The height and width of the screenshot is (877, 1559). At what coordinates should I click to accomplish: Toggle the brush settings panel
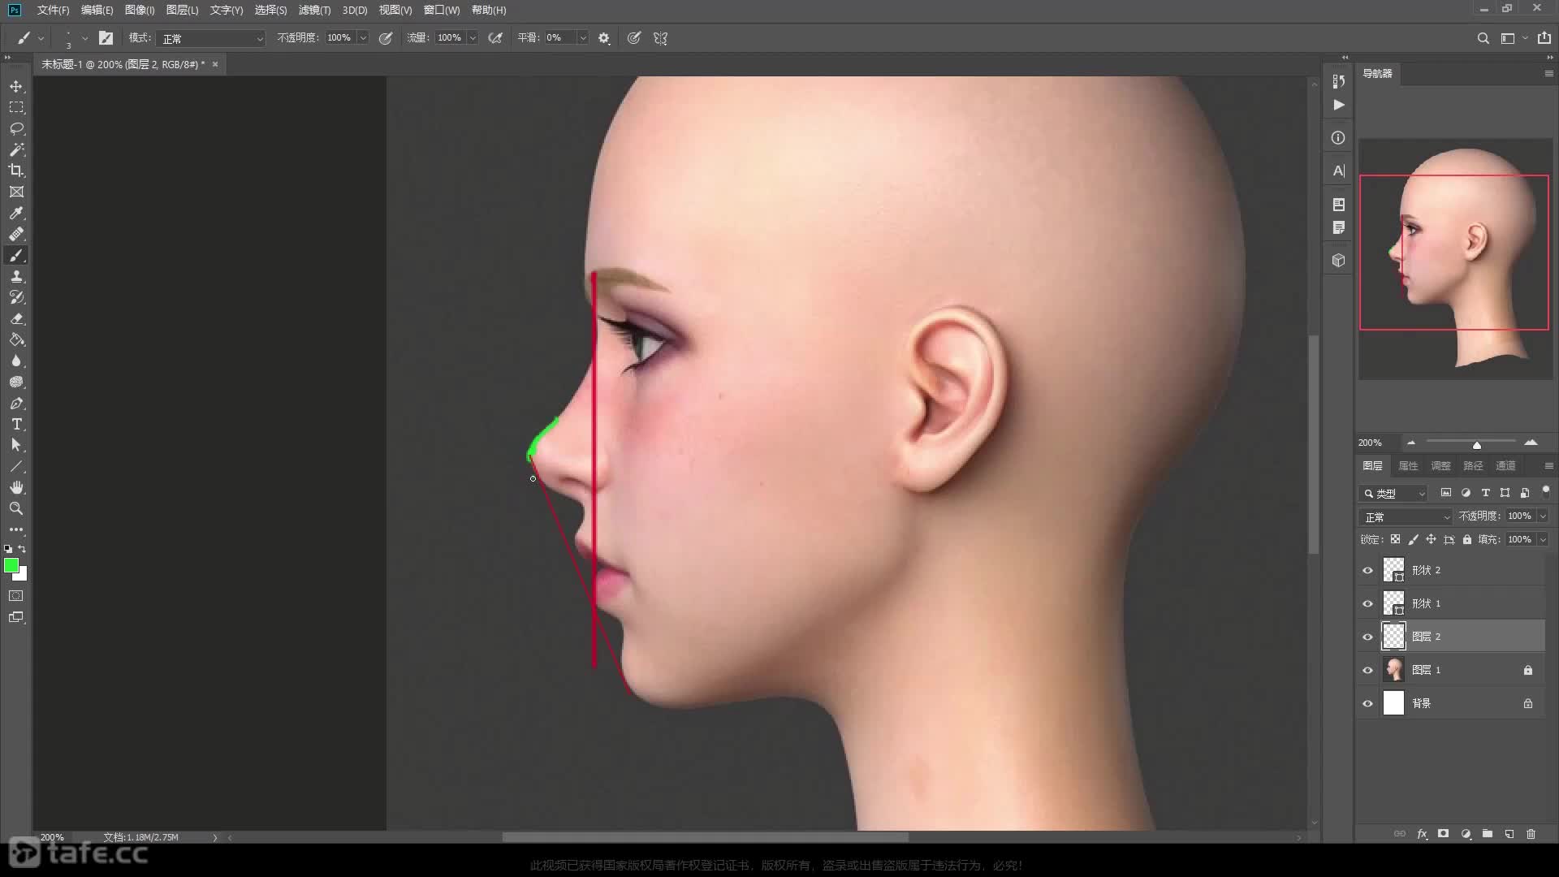(106, 38)
